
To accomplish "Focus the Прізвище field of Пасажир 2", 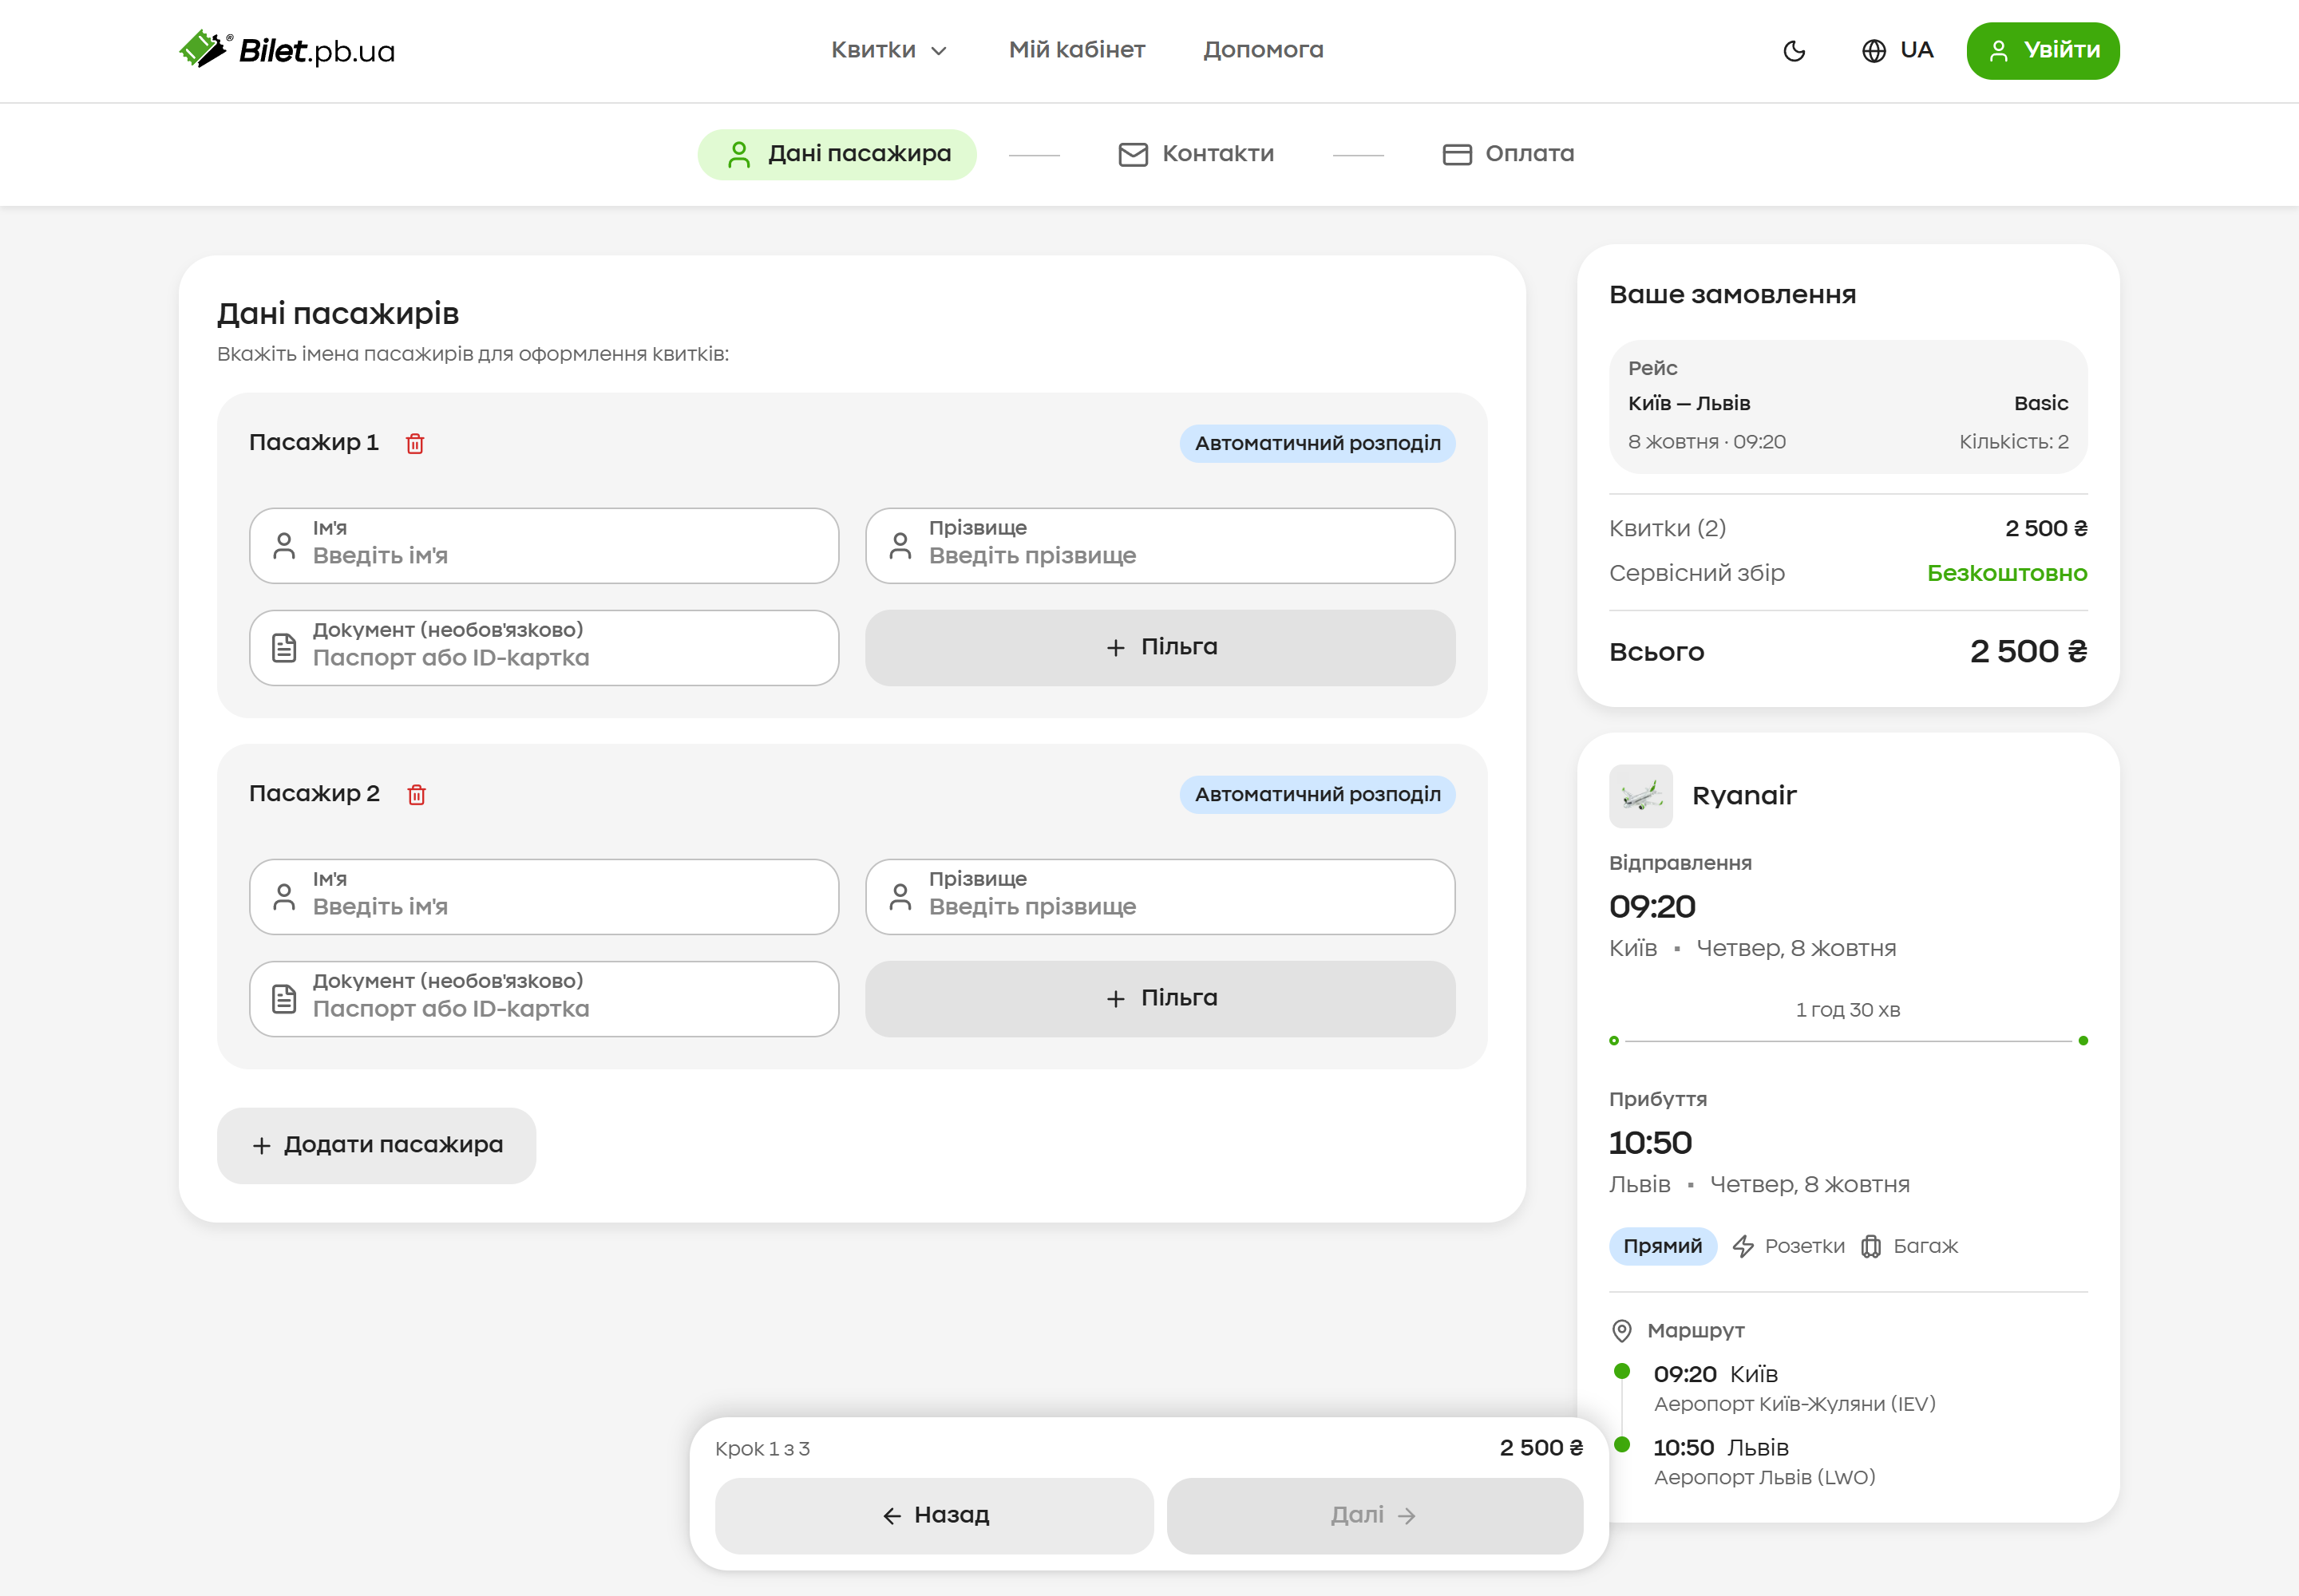I will (x=1160, y=897).
